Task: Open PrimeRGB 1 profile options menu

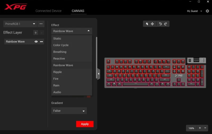Action: coord(41,24)
